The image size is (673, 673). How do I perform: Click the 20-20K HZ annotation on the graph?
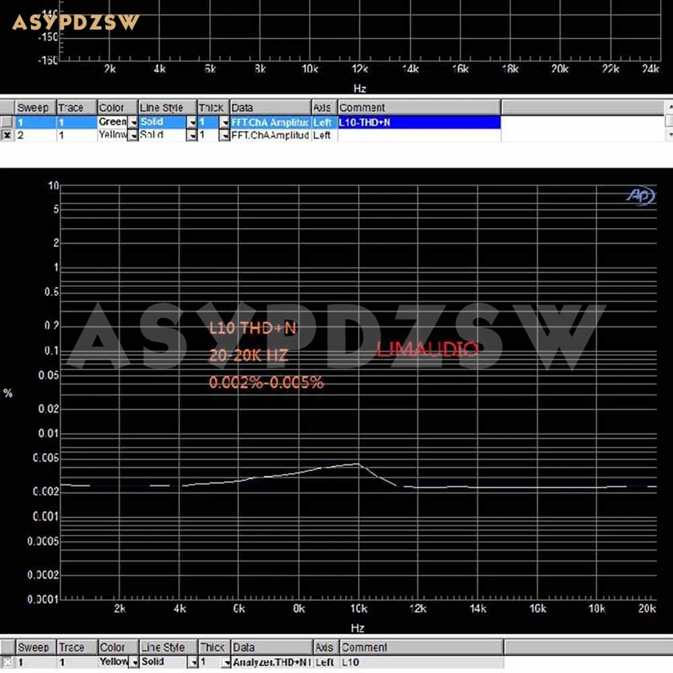click(x=248, y=355)
